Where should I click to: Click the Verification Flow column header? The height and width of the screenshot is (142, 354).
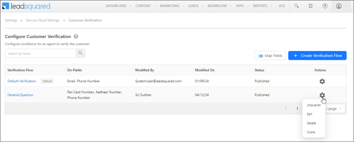[20, 70]
